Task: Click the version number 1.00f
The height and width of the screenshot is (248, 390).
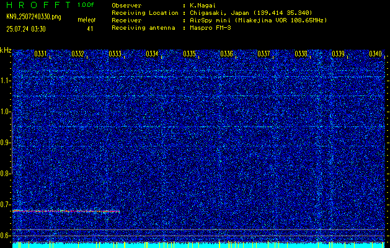Action: pyautogui.click(x=86, y=5)
